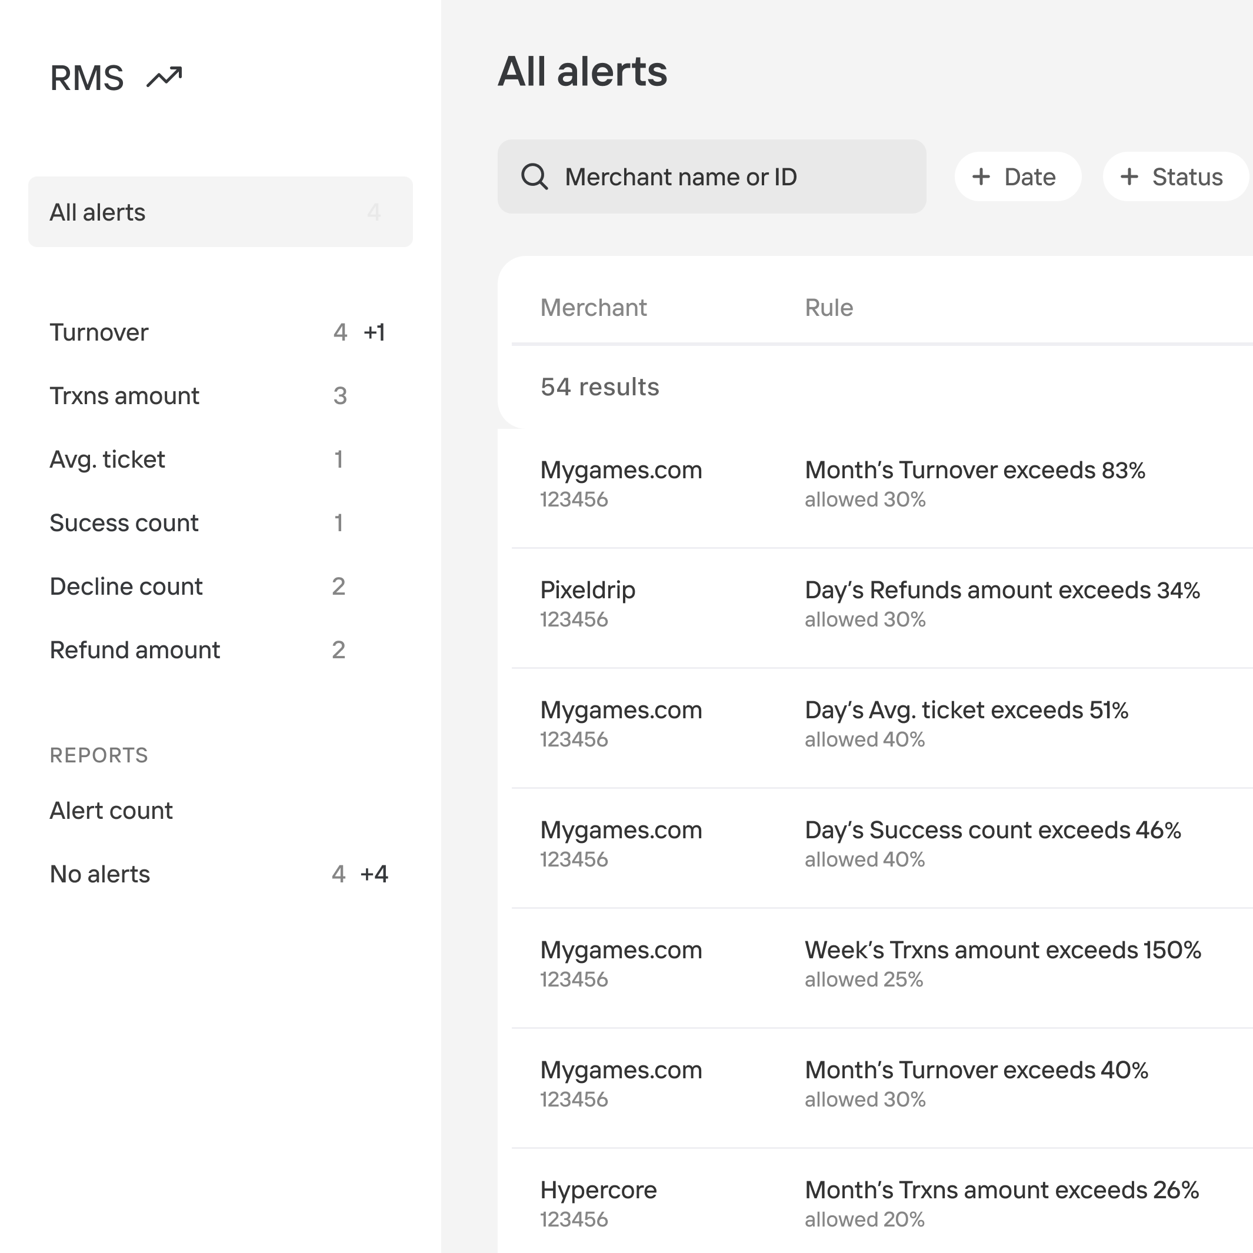Click the RMS title text

click(x=87, y=78)
